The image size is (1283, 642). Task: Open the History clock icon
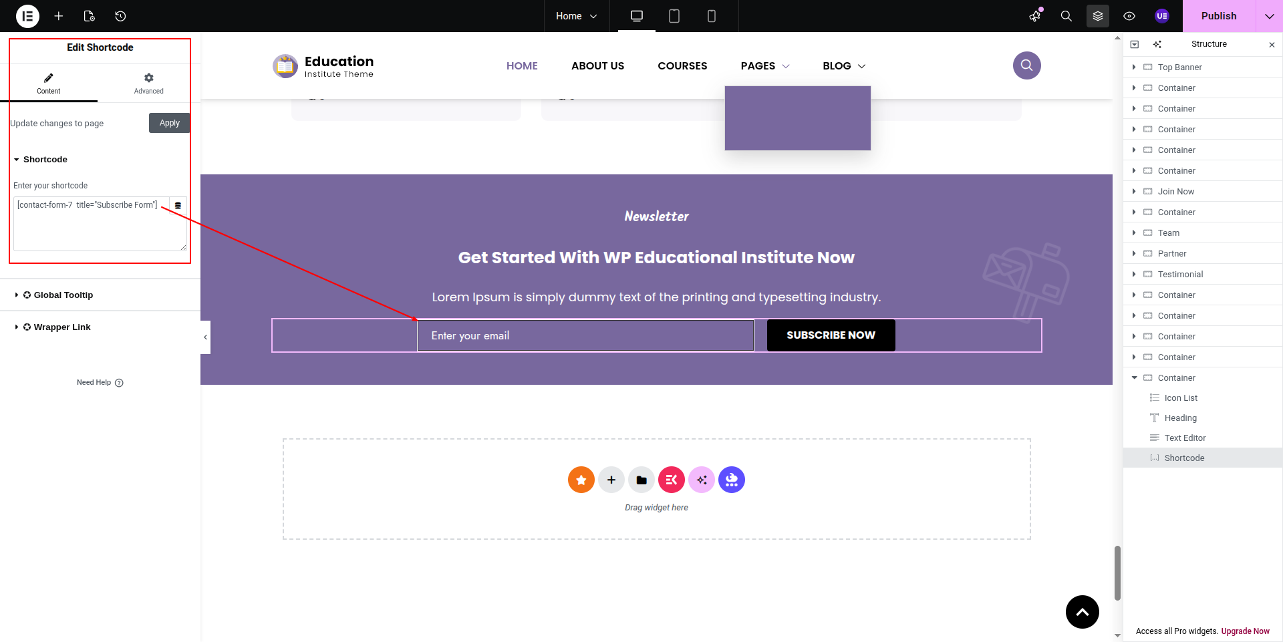pos(120,16)
